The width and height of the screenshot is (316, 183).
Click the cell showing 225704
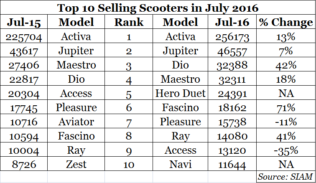24,37
